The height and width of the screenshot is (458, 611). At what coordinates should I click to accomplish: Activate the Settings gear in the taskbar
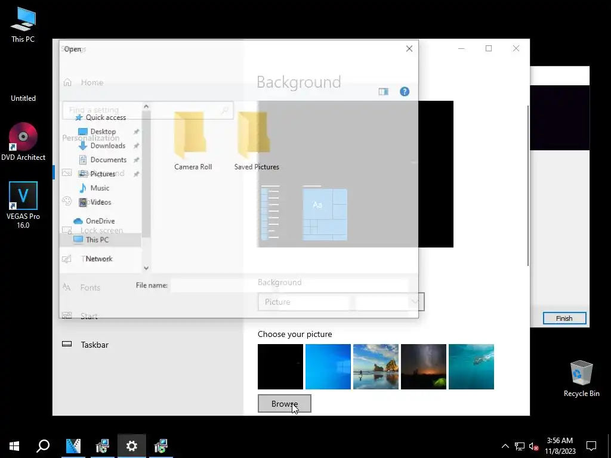coord(131,446)
